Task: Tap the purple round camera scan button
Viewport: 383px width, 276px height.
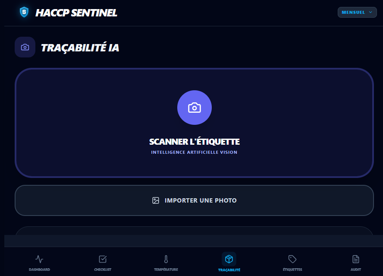Action: point(195,108)
